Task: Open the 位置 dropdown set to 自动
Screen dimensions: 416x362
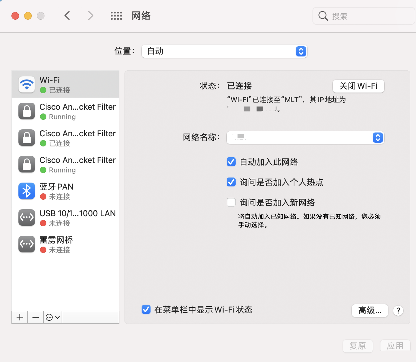Action: click(224, 51)
